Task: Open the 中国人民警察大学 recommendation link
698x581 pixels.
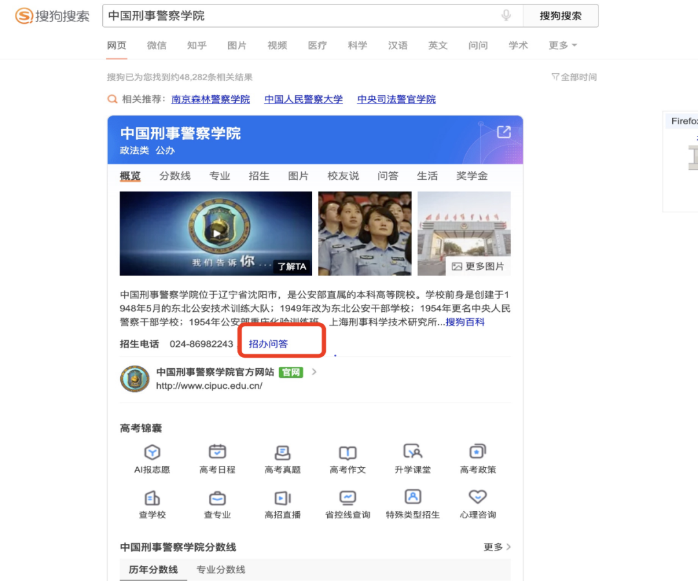Action: pyautogui.click(x=304, y=99)
